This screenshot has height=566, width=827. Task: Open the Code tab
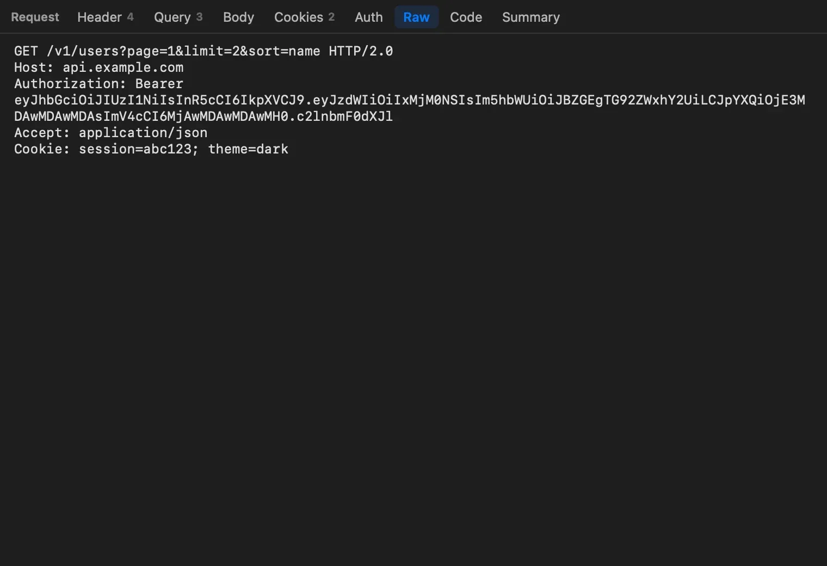click(x=466, y=17)
